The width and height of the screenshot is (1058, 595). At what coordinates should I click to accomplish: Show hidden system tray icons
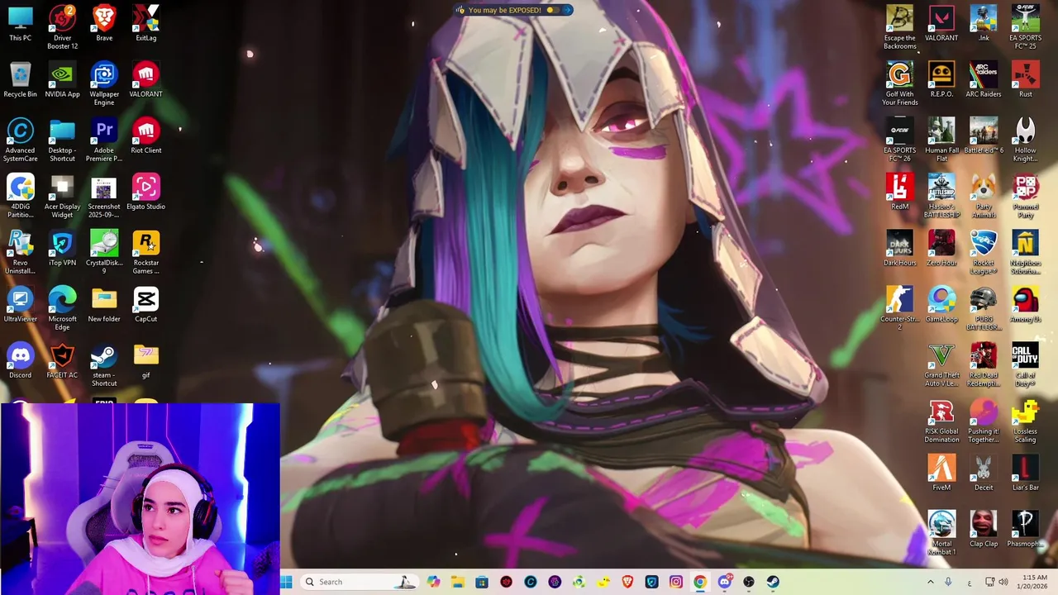click(x=931, y=582)
